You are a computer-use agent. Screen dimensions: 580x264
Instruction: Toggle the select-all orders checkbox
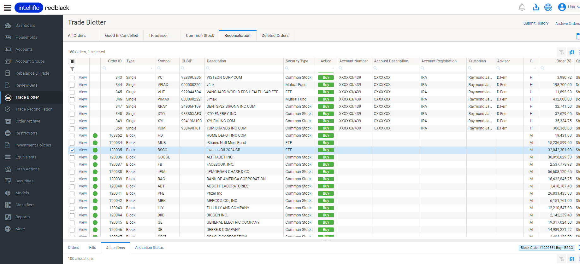pos(72,61)
